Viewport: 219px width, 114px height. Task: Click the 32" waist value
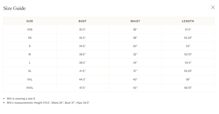(135, 54)
